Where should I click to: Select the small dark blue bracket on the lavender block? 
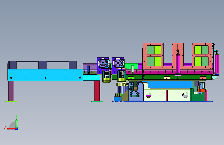(x=88, y=70)
